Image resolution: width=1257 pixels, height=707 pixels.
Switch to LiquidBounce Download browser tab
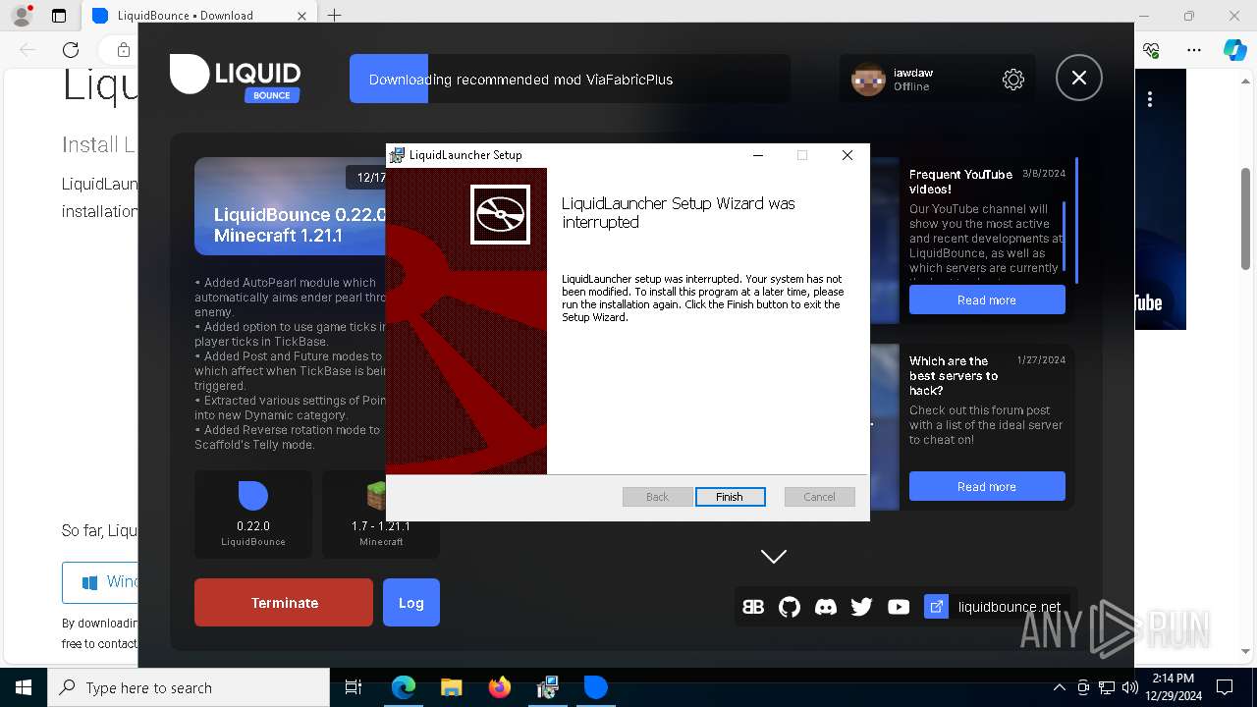(x=196, y=15)
